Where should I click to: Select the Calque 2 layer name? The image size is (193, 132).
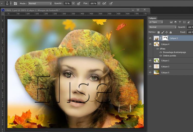click(174, 38)
